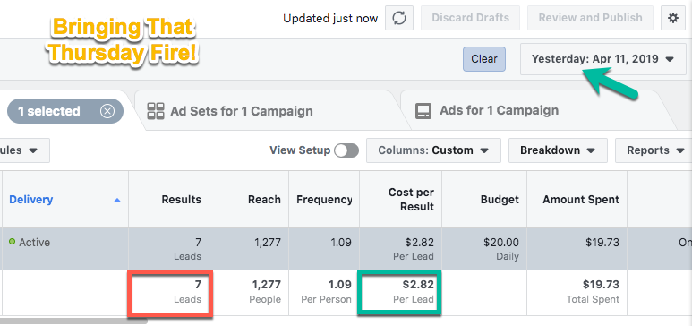
Task: Expand the Columns: Custom dropdown
Action: click(x=433, y=150)
